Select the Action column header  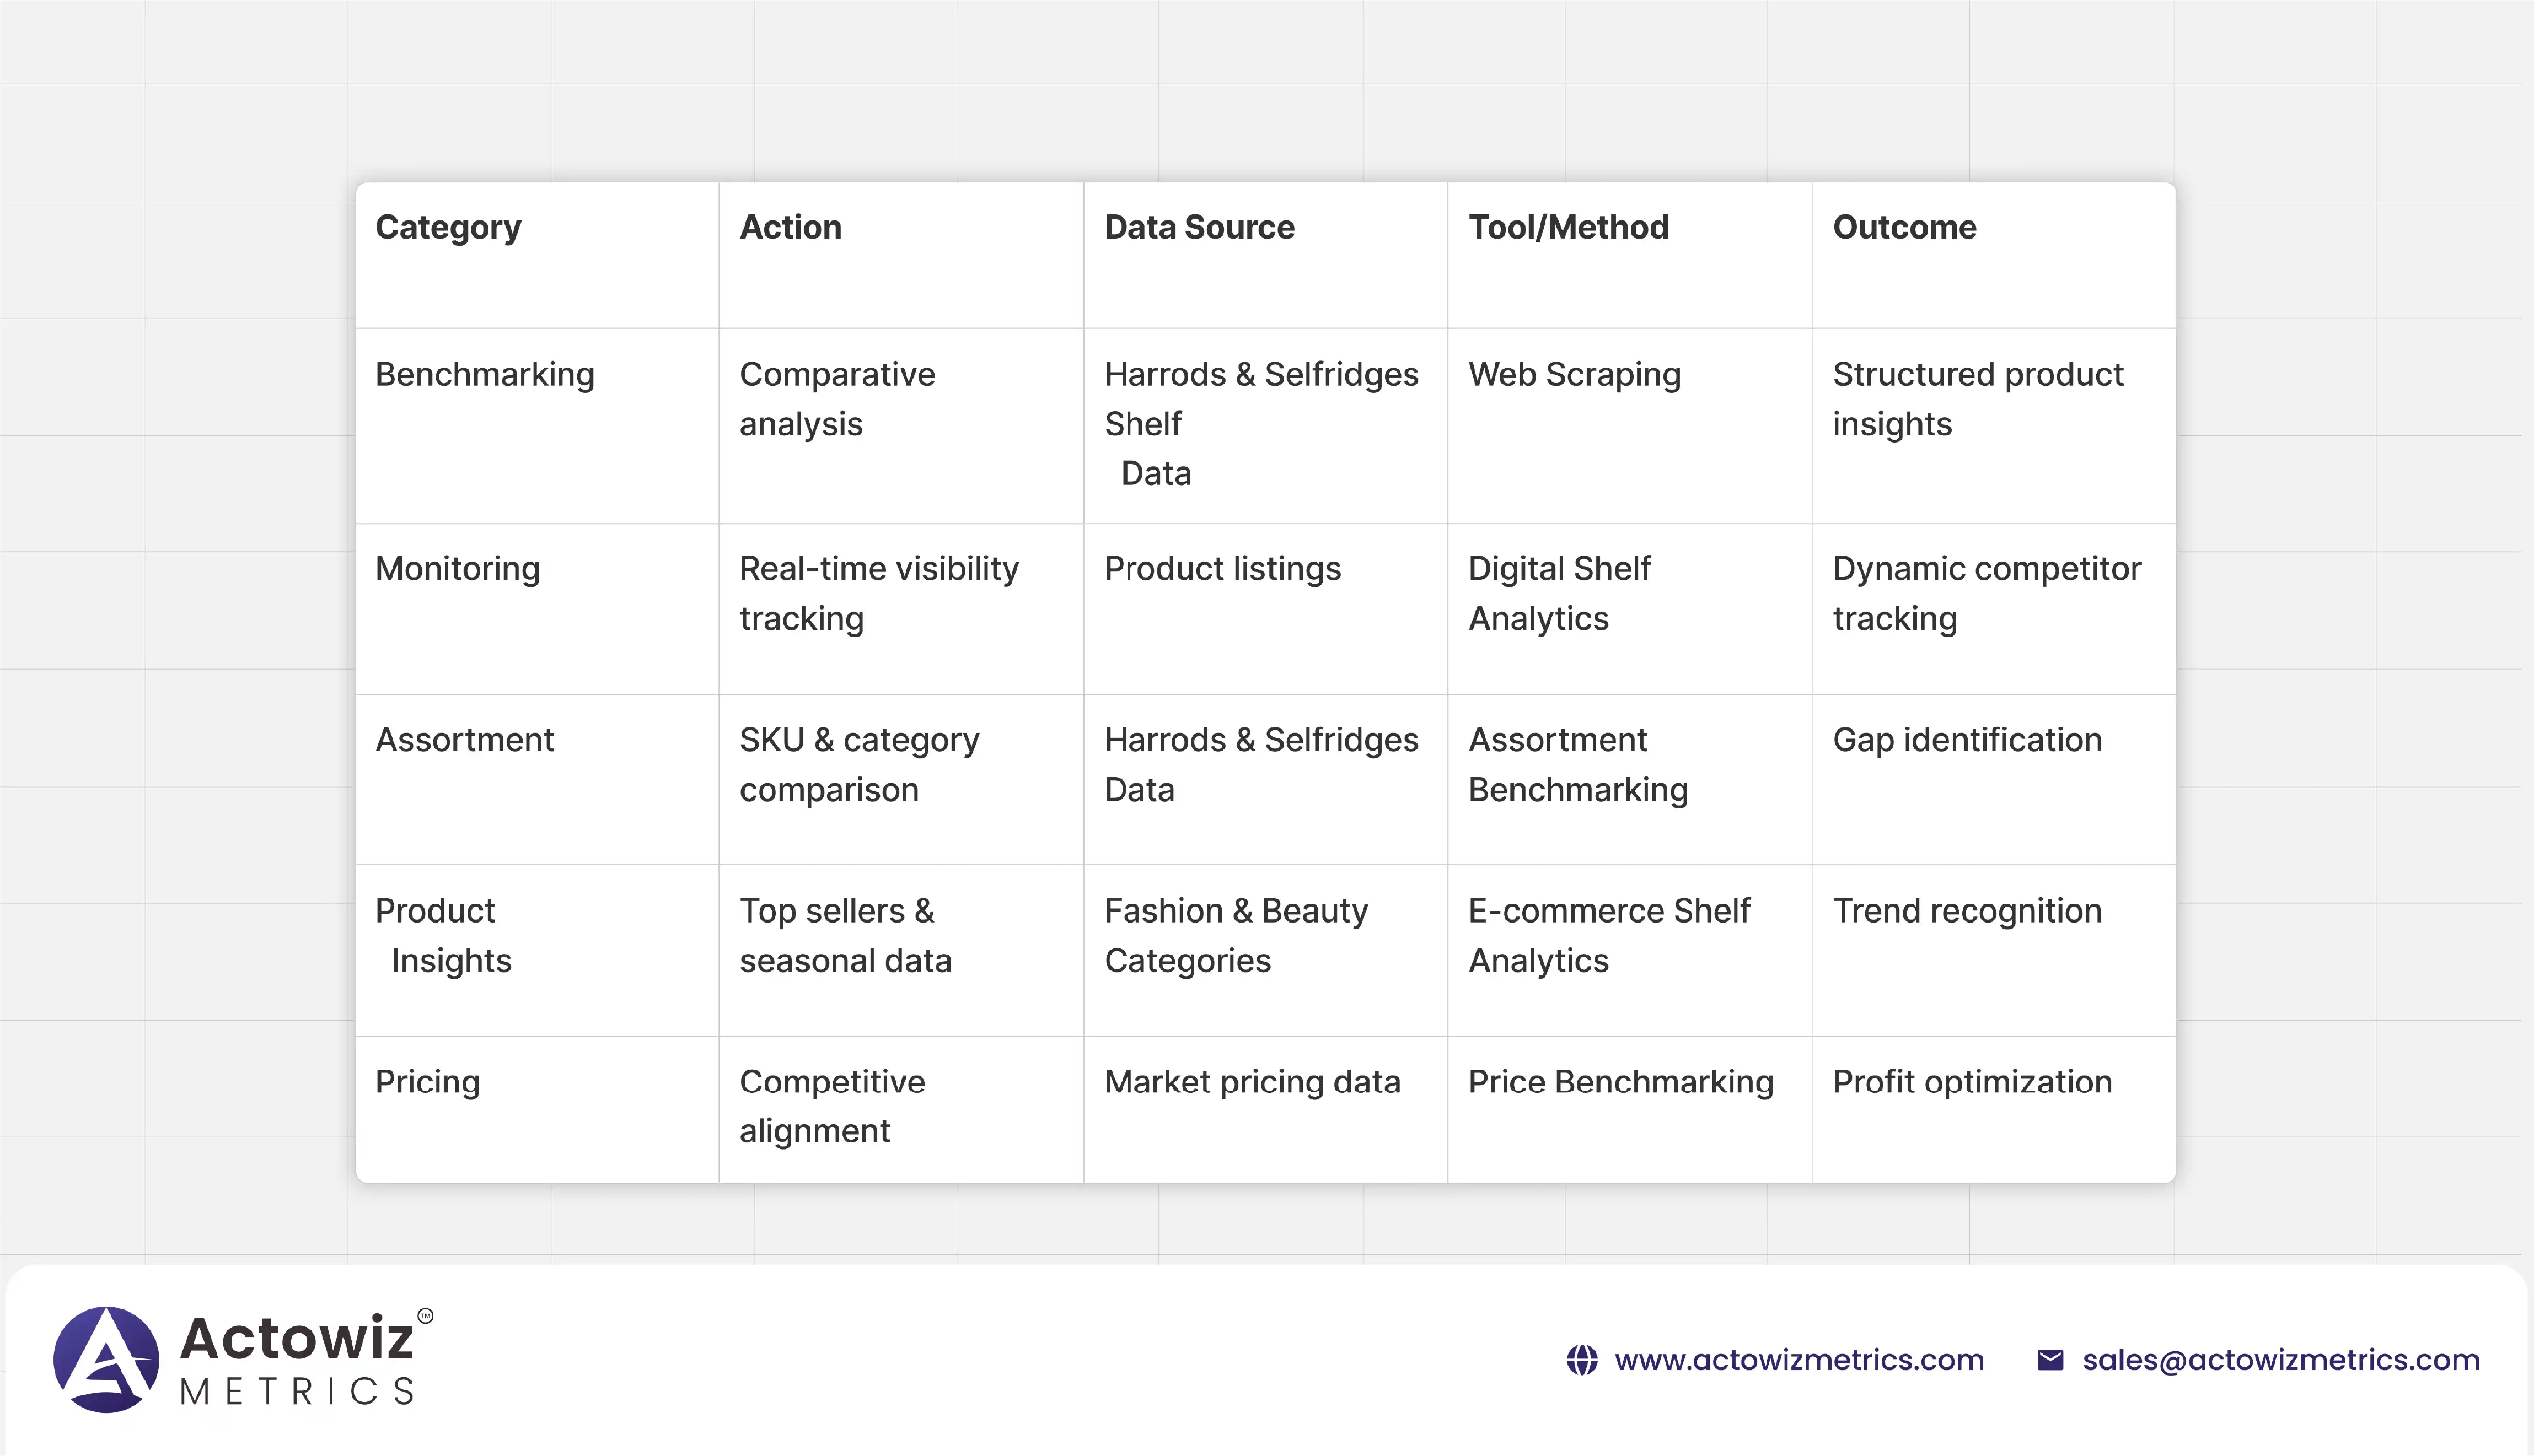pos(790,228)
